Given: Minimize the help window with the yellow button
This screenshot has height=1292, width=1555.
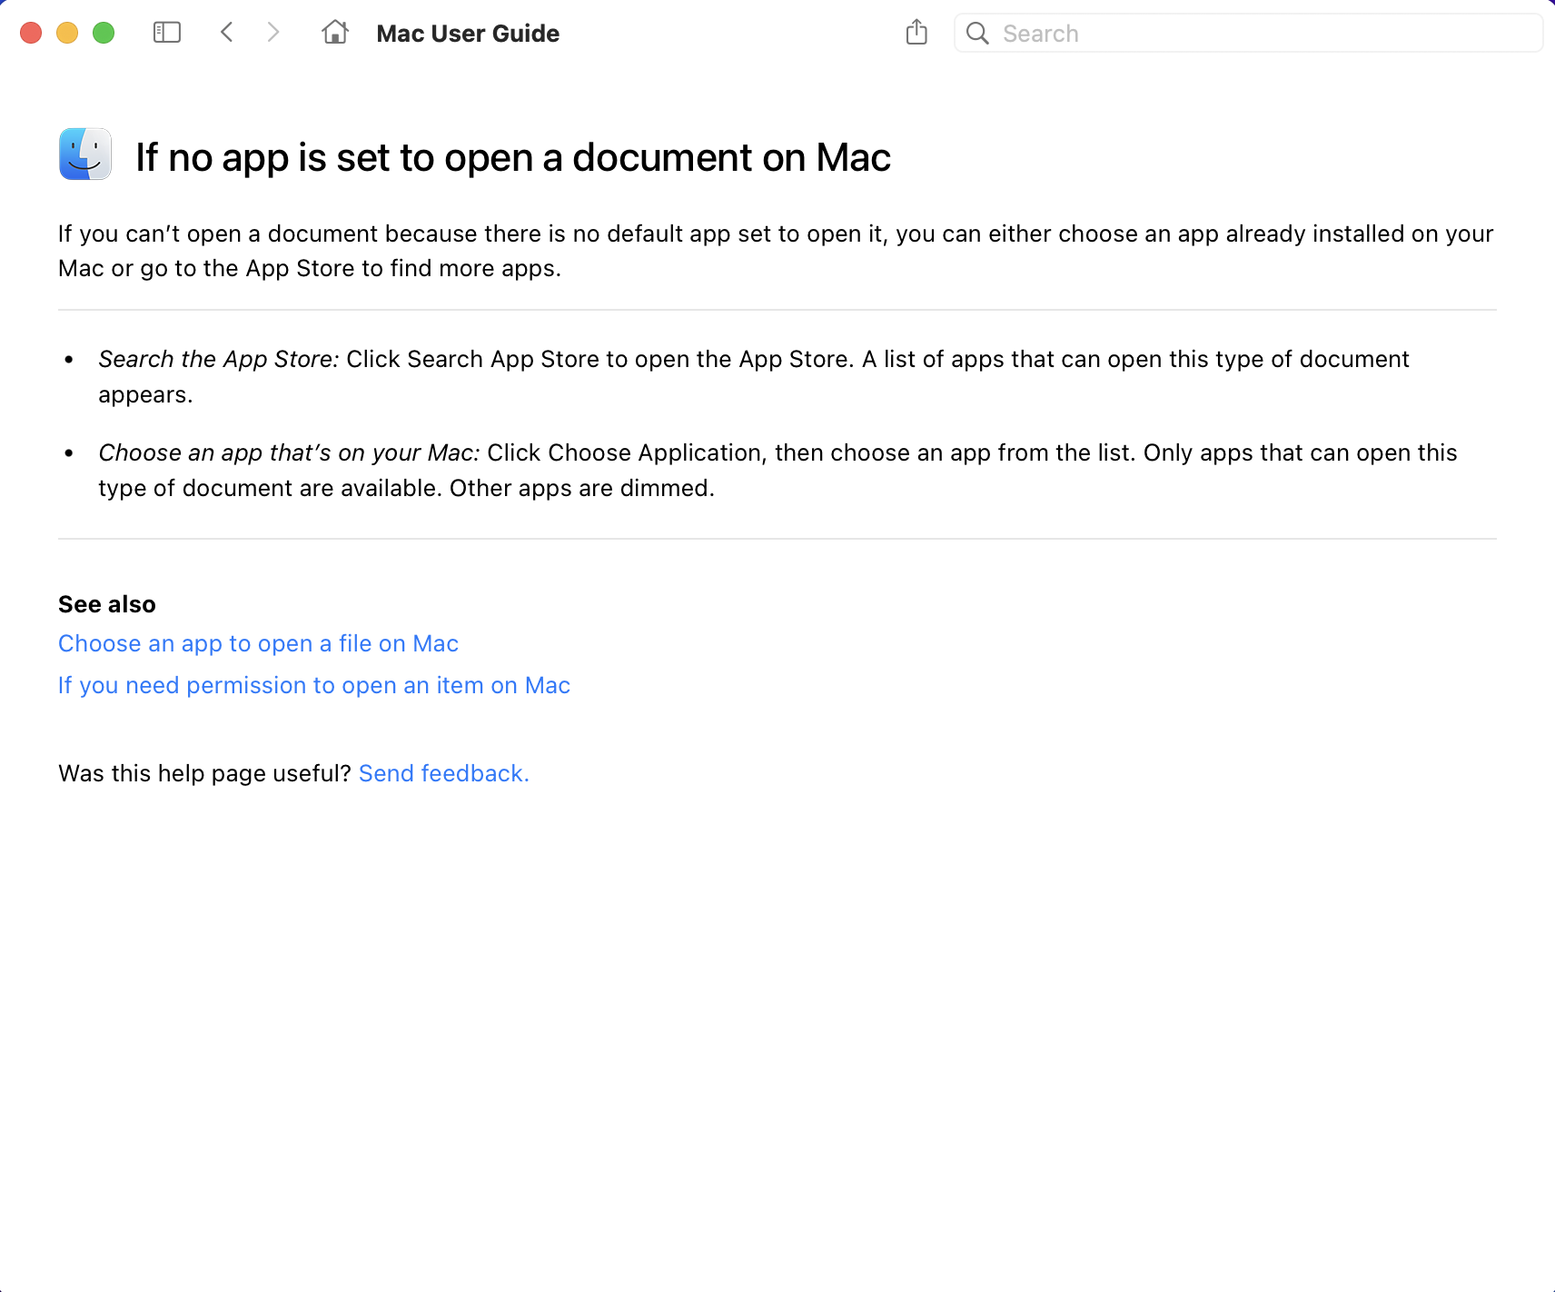Looking at the screenshot, I should pos(67,33).
